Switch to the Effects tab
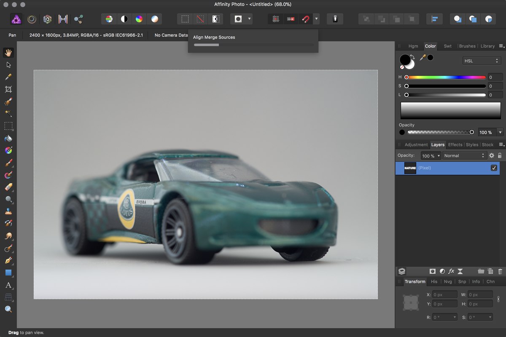This screenshot has height=337, width=506. (455, 144)
